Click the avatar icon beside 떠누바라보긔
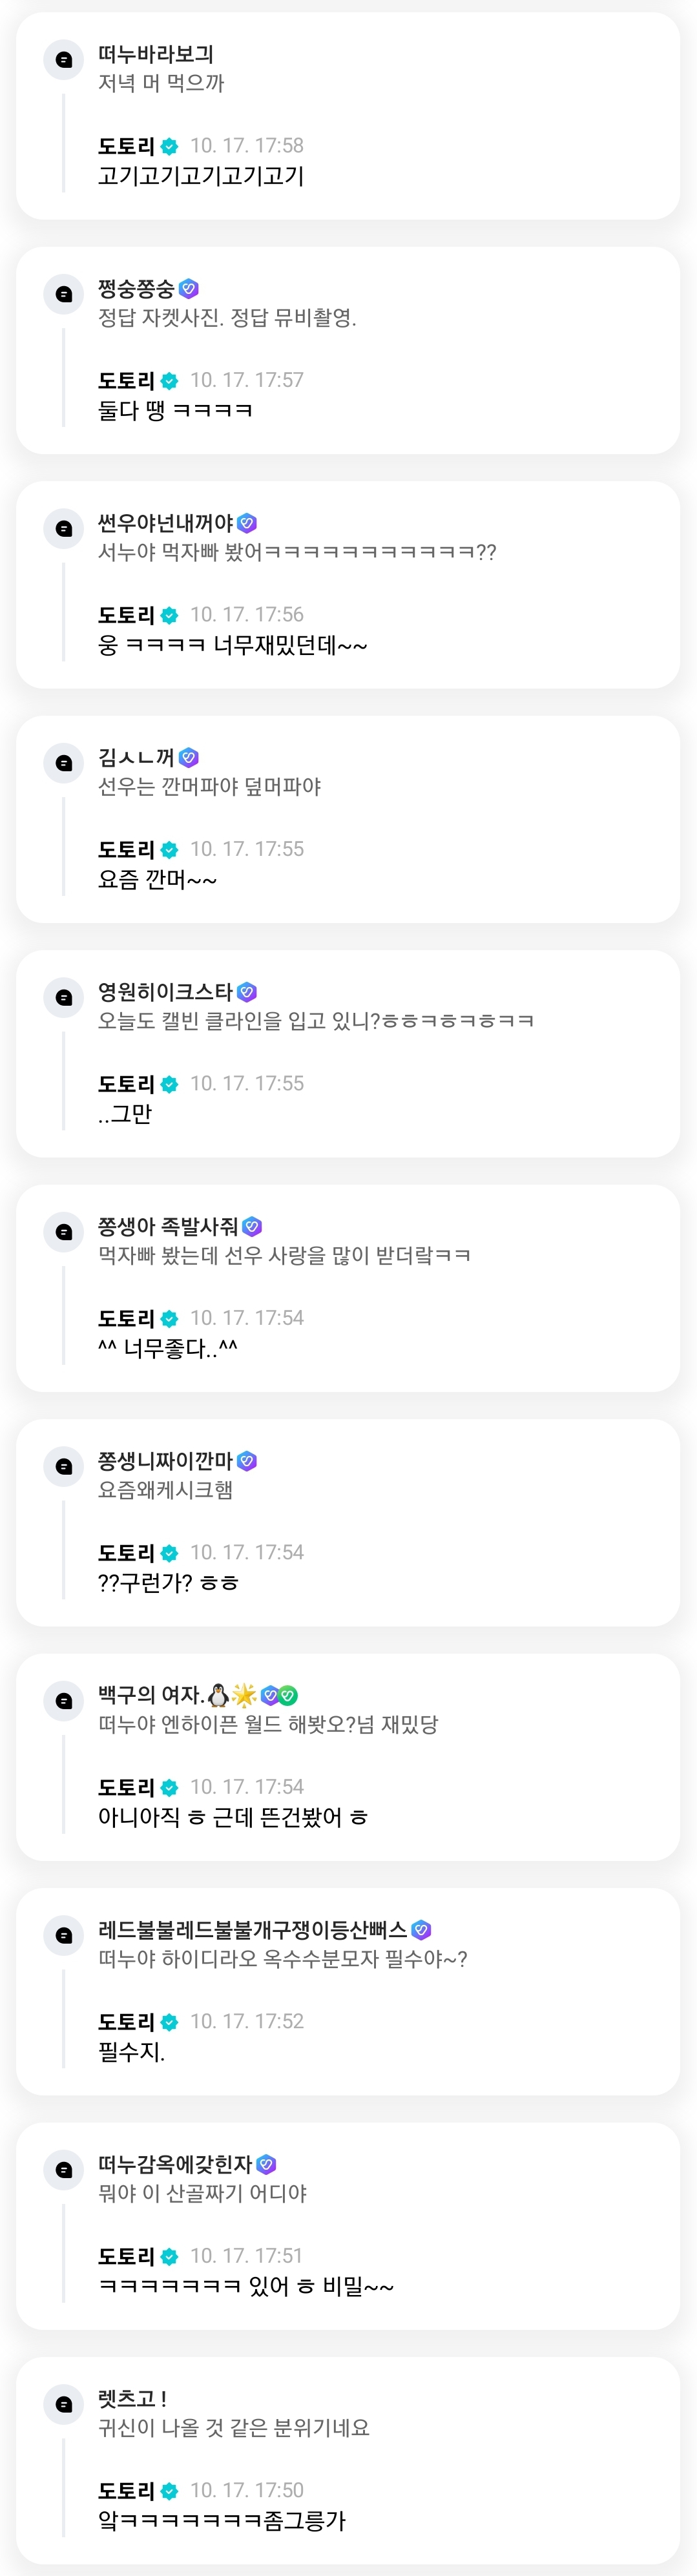697x2576 pixels. pyautogui.click(x=64, y=60)
